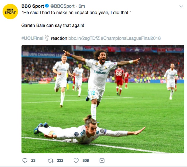This screenshot has height=167, width=187.
Task: Like the tweet with the heart icon
Action: point(76,161)
